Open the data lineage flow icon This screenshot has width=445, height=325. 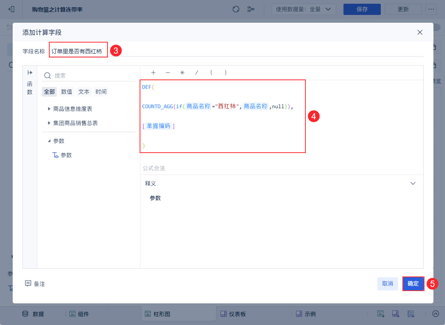250,9
